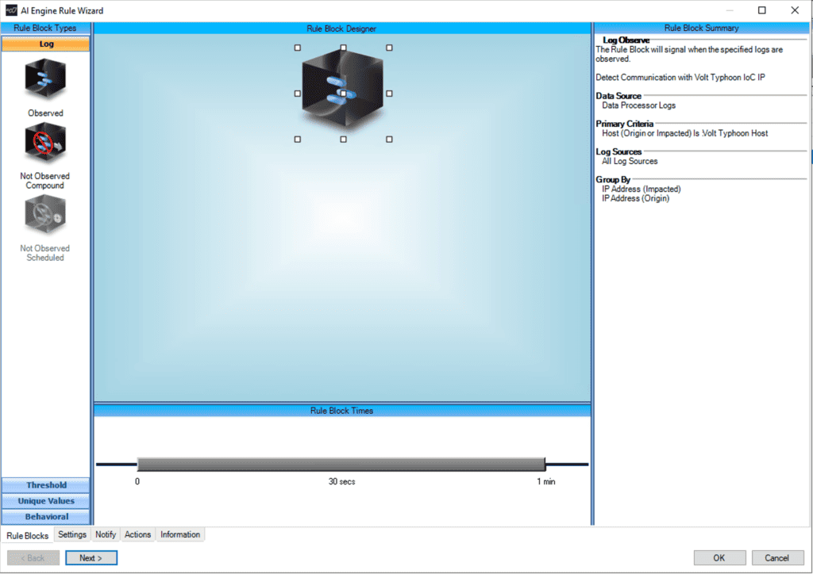Click the Not Observed Scheduled block icon
The width and height of the screenshot is (813, 574).
click(x=45, y=215)
